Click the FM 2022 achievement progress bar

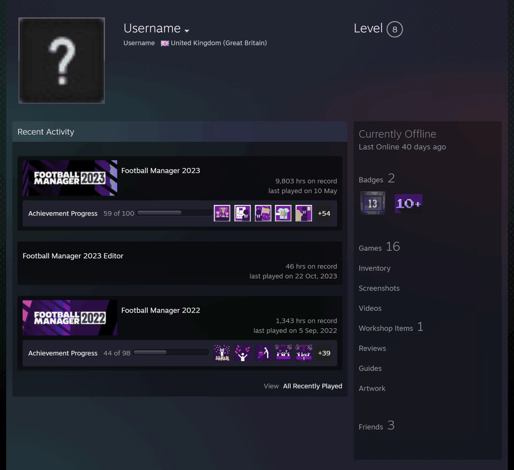click(x=171, y=353)
